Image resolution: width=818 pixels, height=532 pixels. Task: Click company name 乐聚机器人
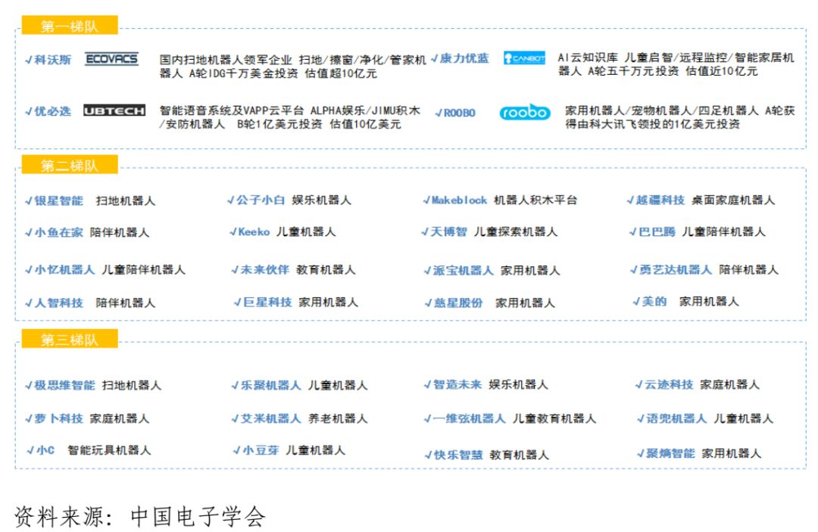point(270,385)
